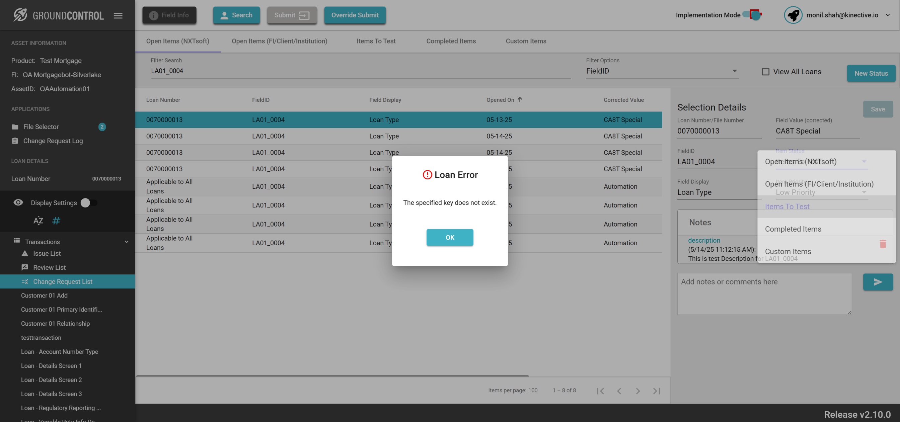Click the send note arrow button

click(x=878, y=282)
